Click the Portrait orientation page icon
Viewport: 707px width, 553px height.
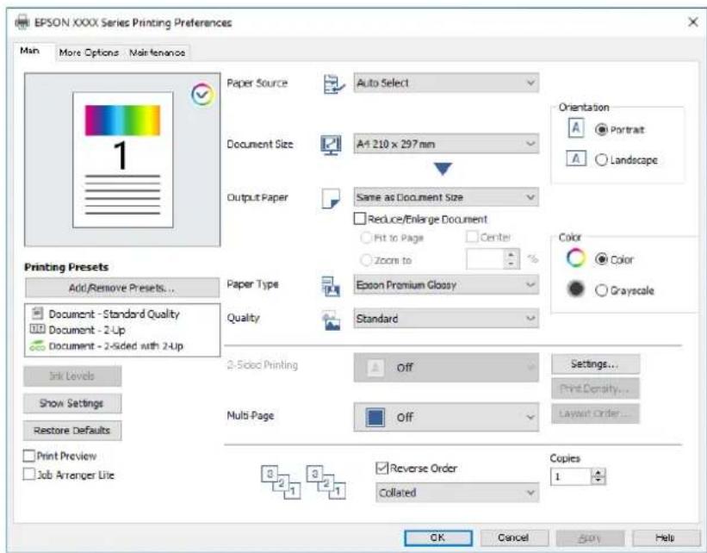pos(576,128)
